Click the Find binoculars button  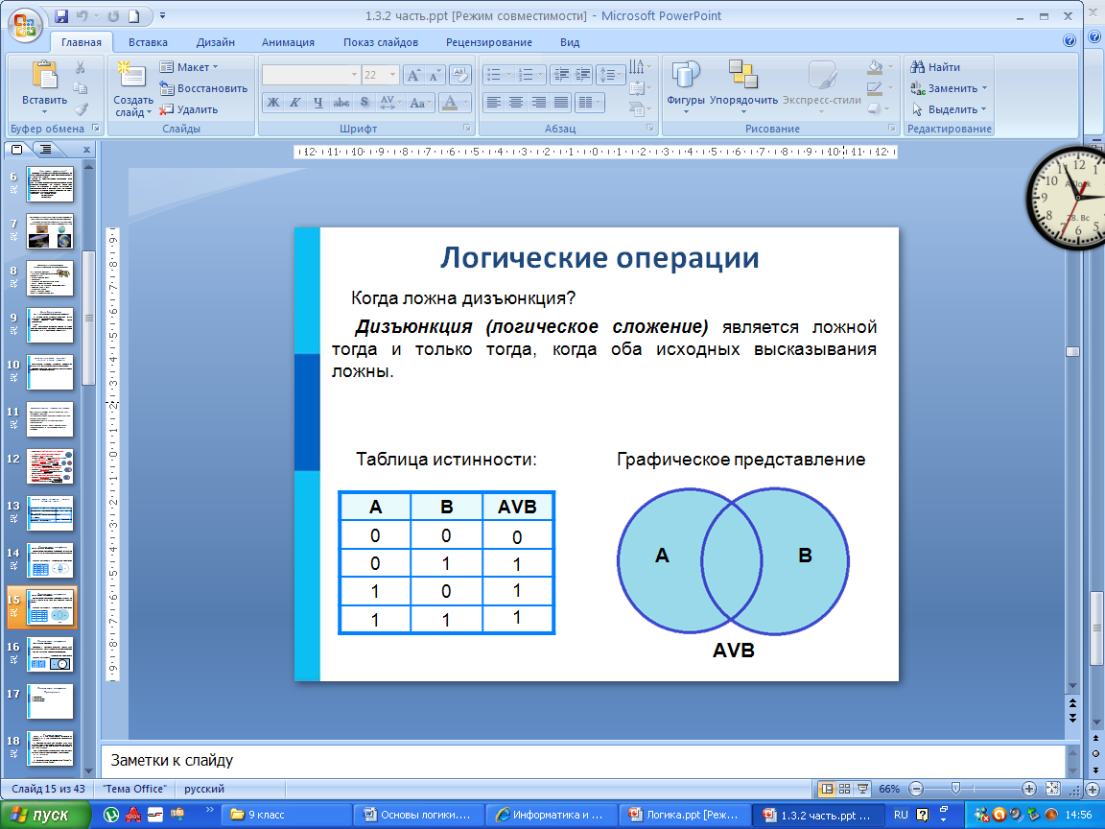point(936,67)
